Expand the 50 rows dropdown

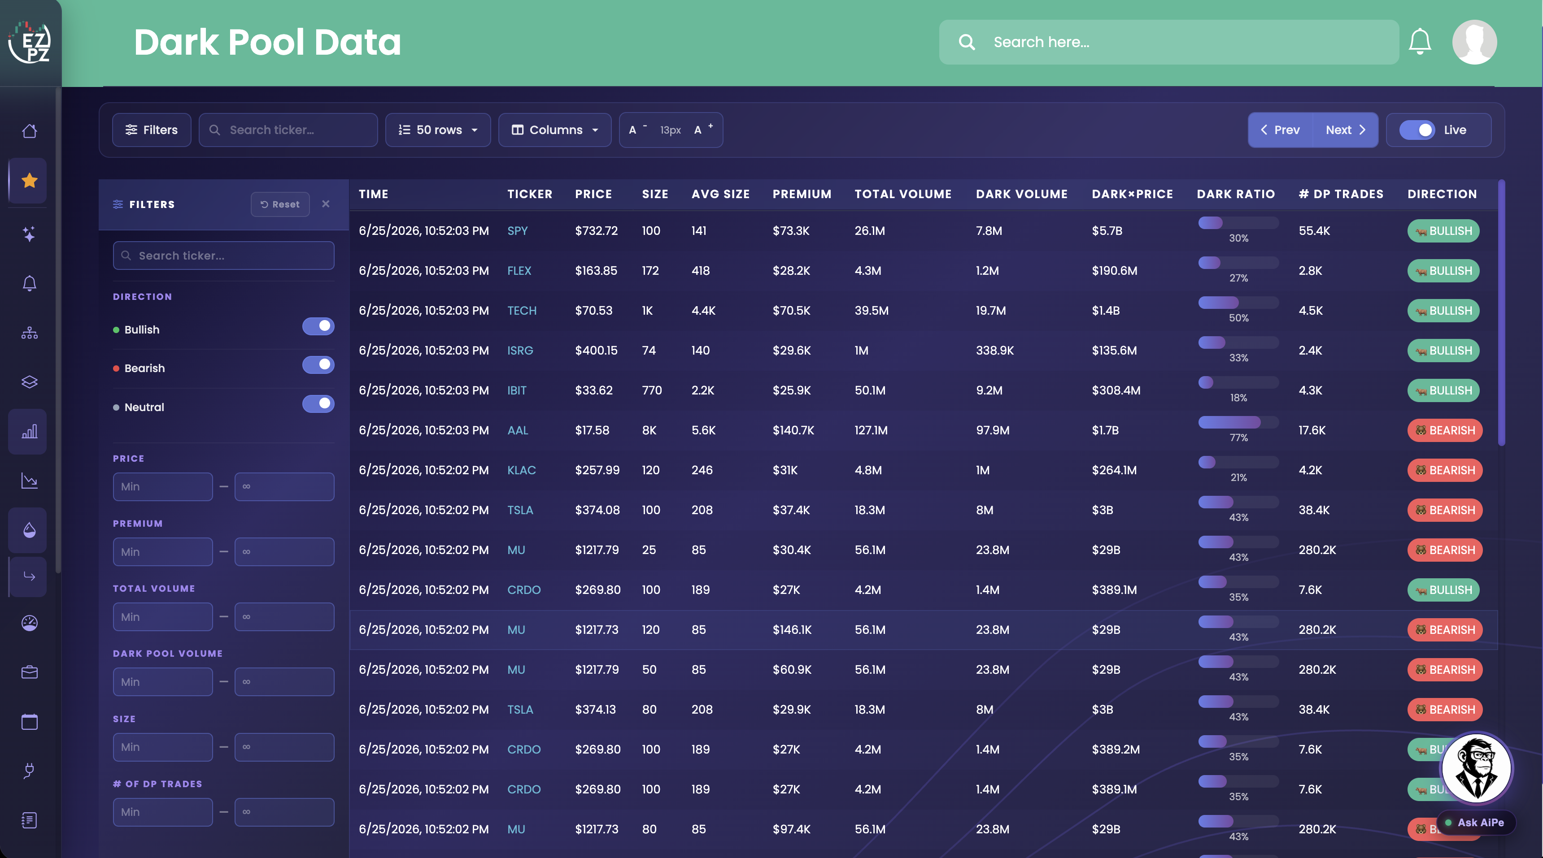click(x=438, y=130)
